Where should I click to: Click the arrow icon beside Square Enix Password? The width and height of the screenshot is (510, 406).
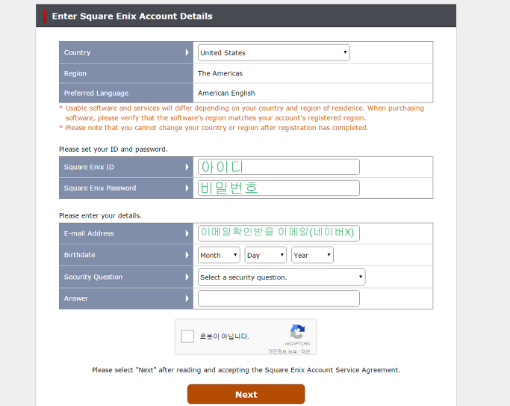187,188
